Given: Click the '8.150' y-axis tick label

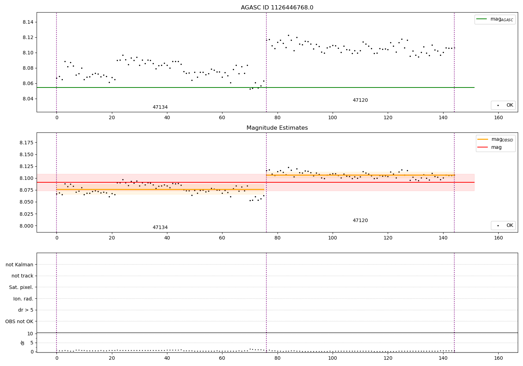Looking at the screenshot, I should (27, 154).
